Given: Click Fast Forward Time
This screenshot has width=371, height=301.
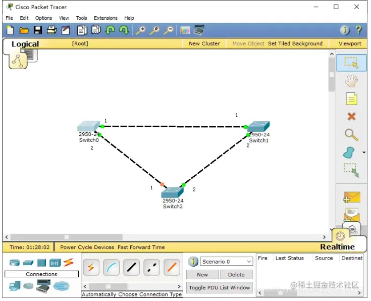Looking at the screenshot, I should pos(141,247).
